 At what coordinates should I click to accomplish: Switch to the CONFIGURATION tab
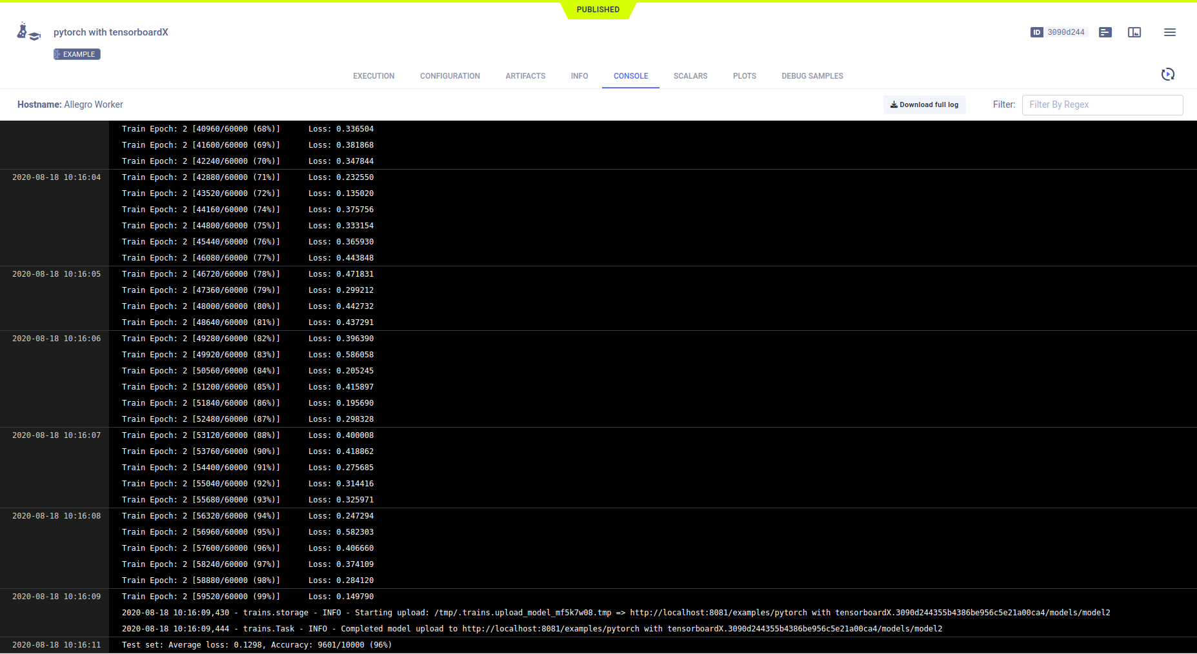coord(450,76)
